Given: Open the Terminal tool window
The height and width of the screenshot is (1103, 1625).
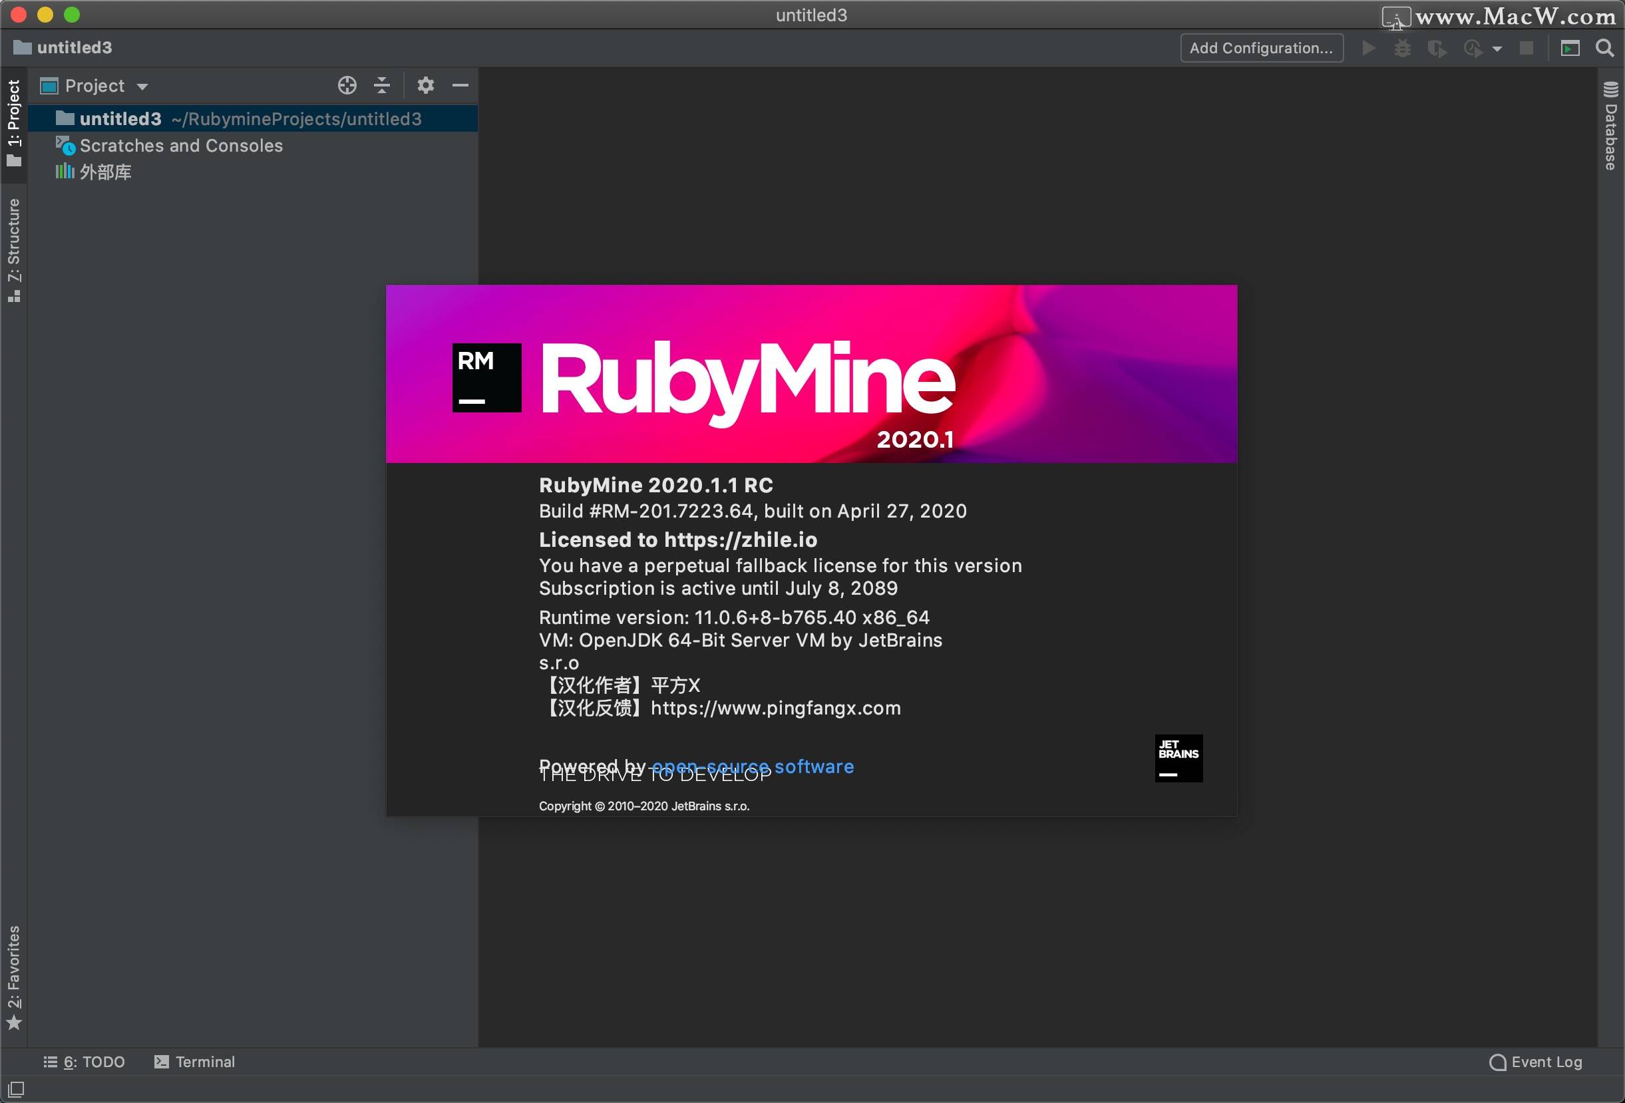Looking at the screenshot, I should pyautogui.click(x=194, y=1062).
